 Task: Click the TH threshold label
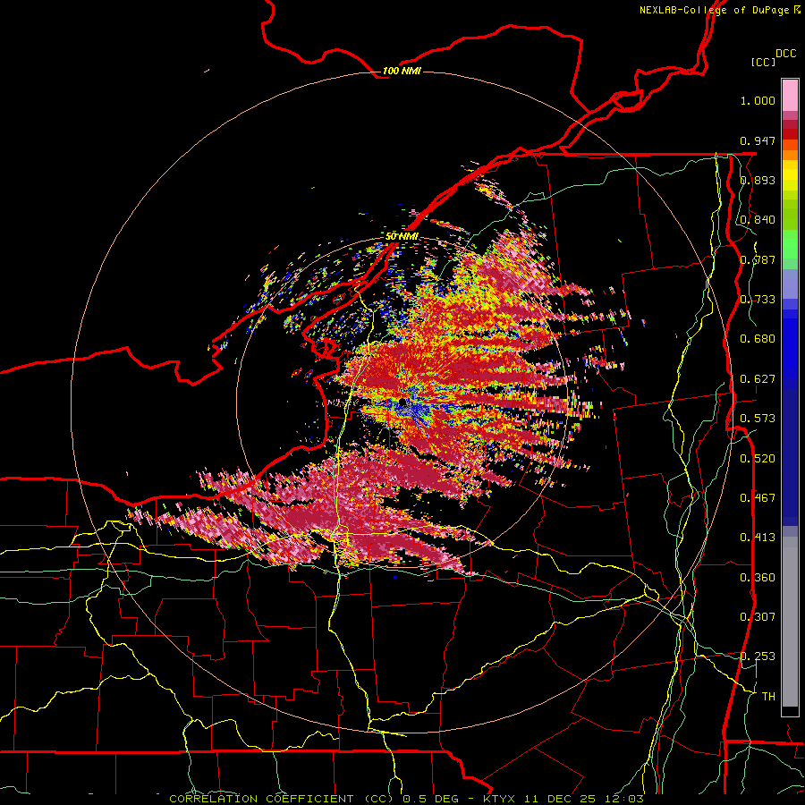click(768, 697)
